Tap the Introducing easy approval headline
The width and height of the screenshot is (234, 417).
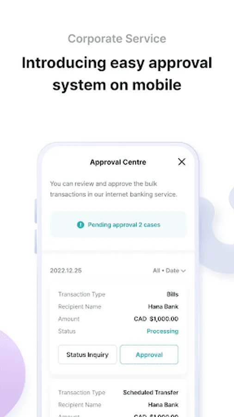point(117,74)
